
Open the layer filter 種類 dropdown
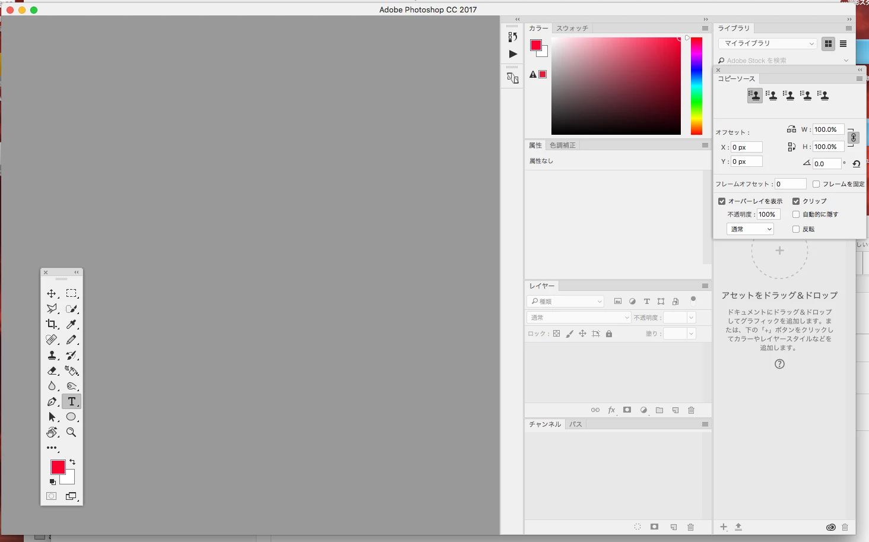pos(566,302)
